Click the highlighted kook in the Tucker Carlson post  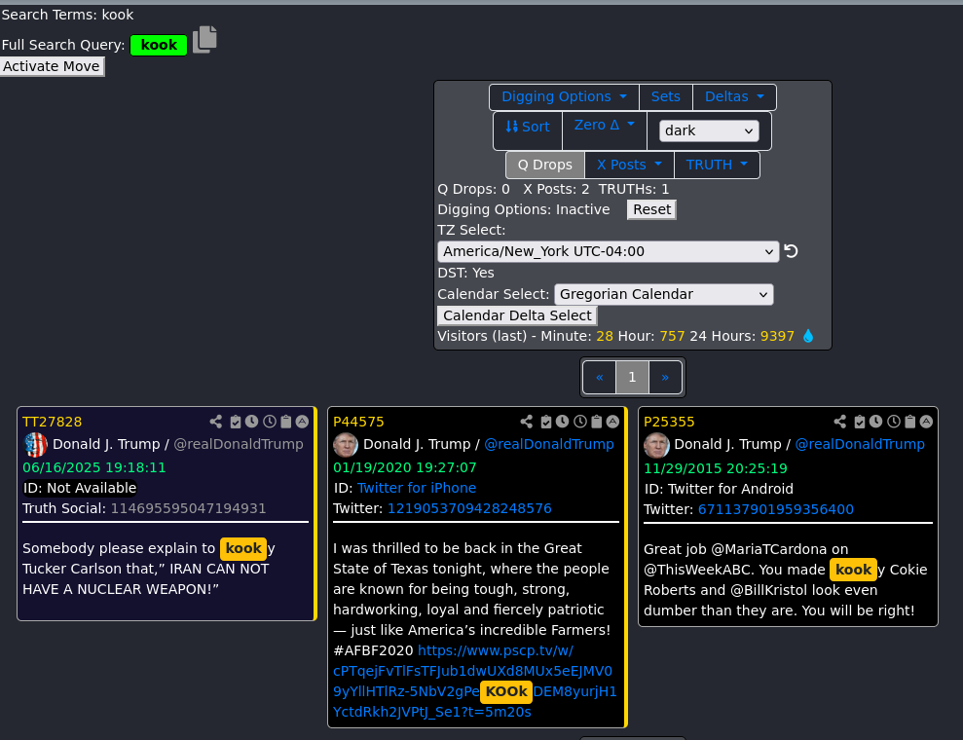[243, 548]
